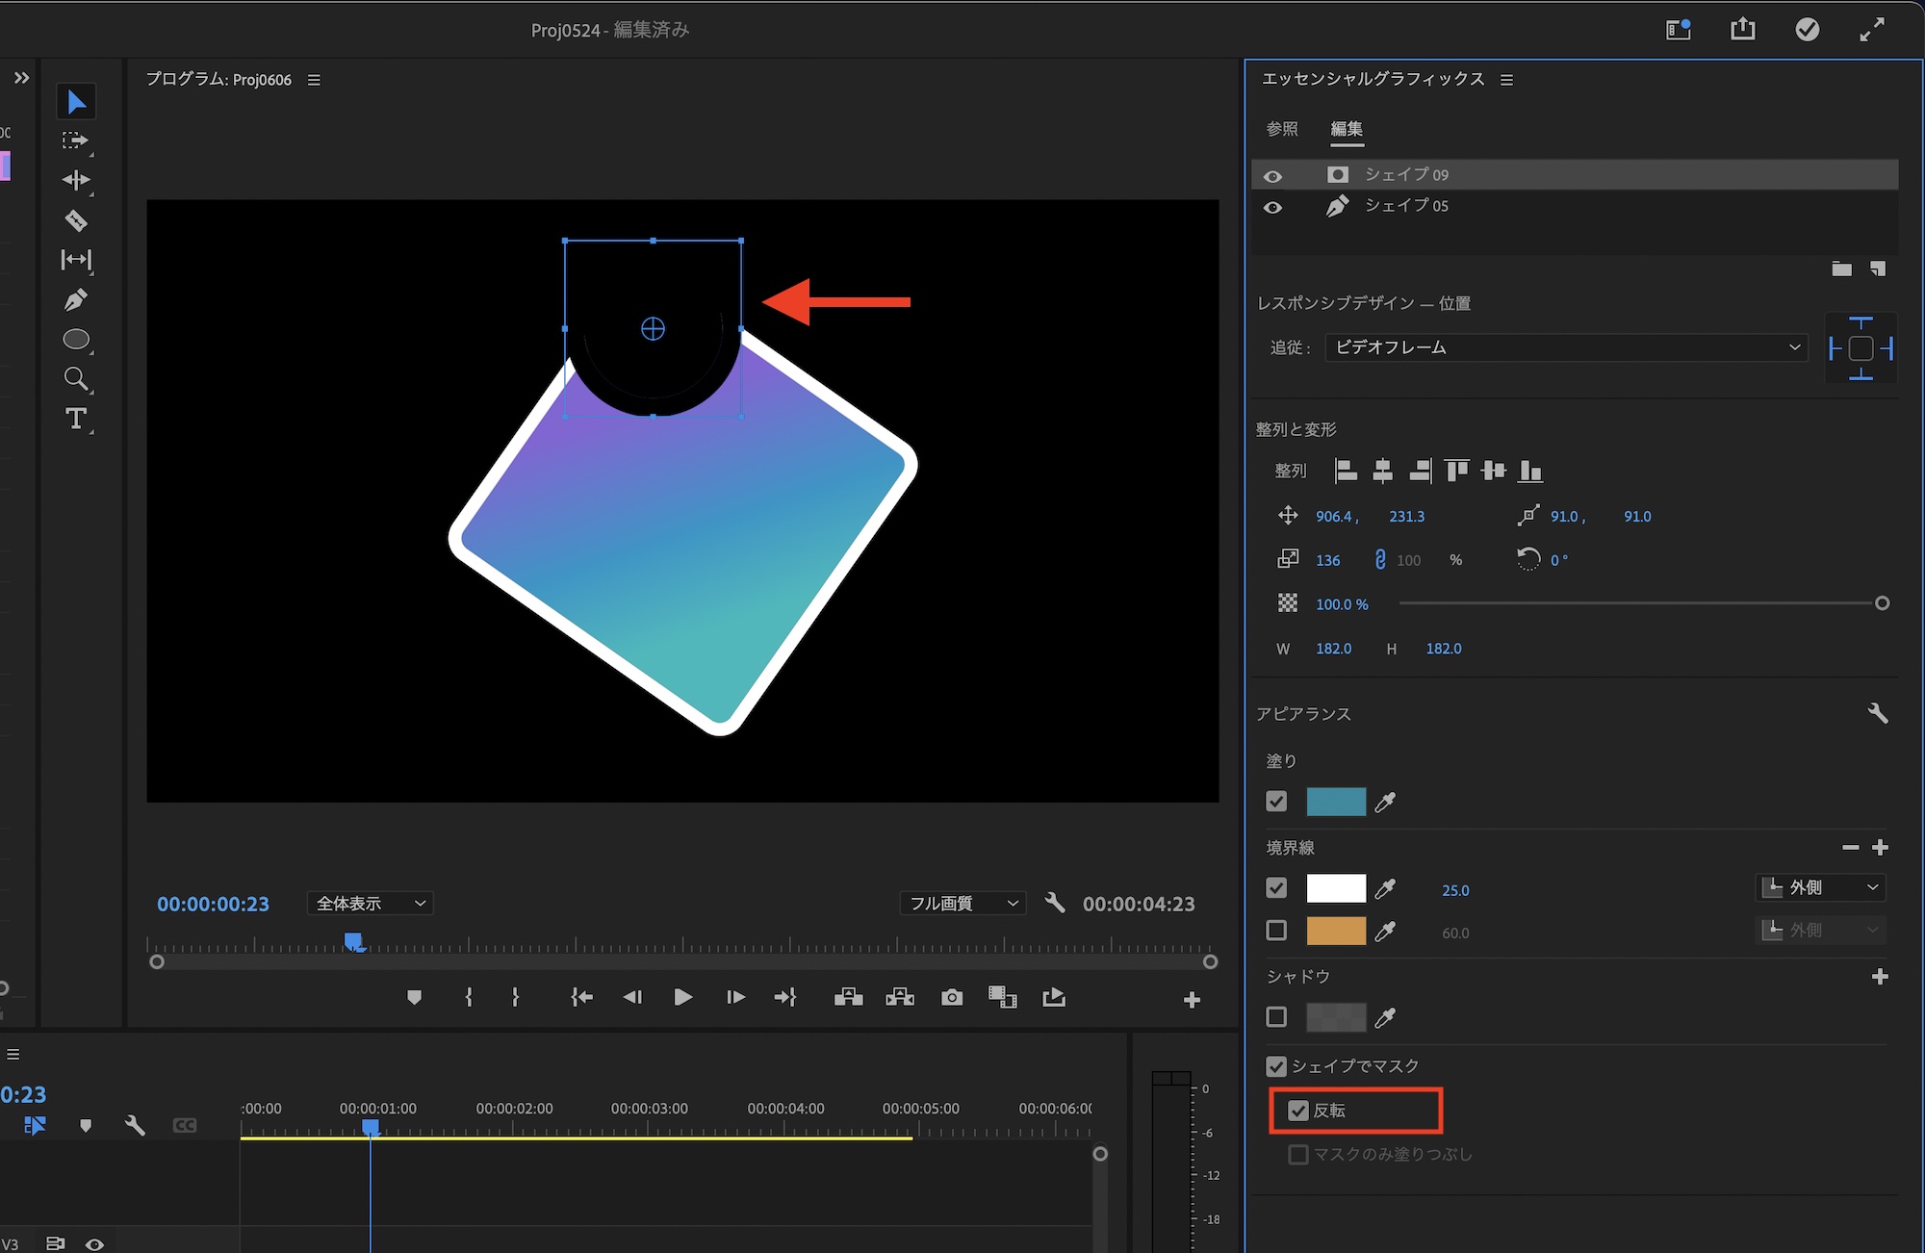Click the teal fill color swatch
Image resolution: width=1925 pixels, height=1253 pixels.
pos(1335,802)
